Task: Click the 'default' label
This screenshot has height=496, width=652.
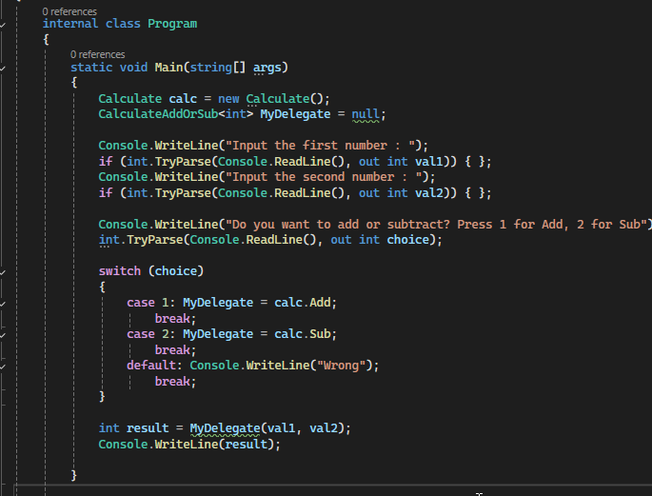Action: 151,366
